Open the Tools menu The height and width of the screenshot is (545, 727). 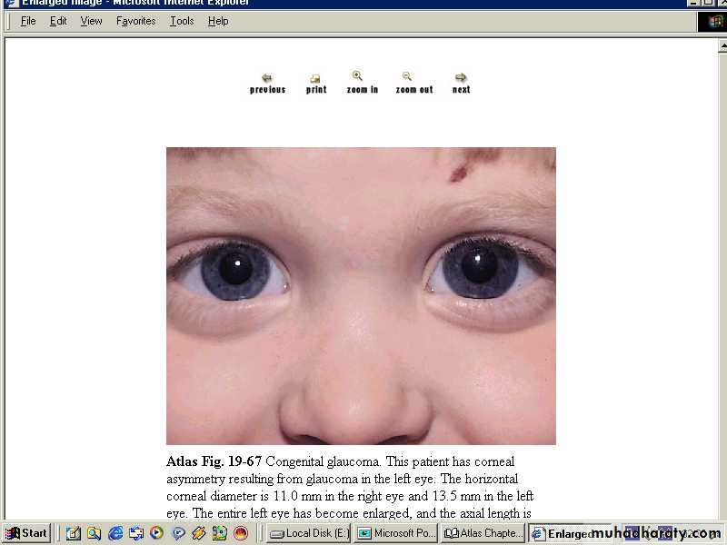pyautogui.click(x=182, y=21)
